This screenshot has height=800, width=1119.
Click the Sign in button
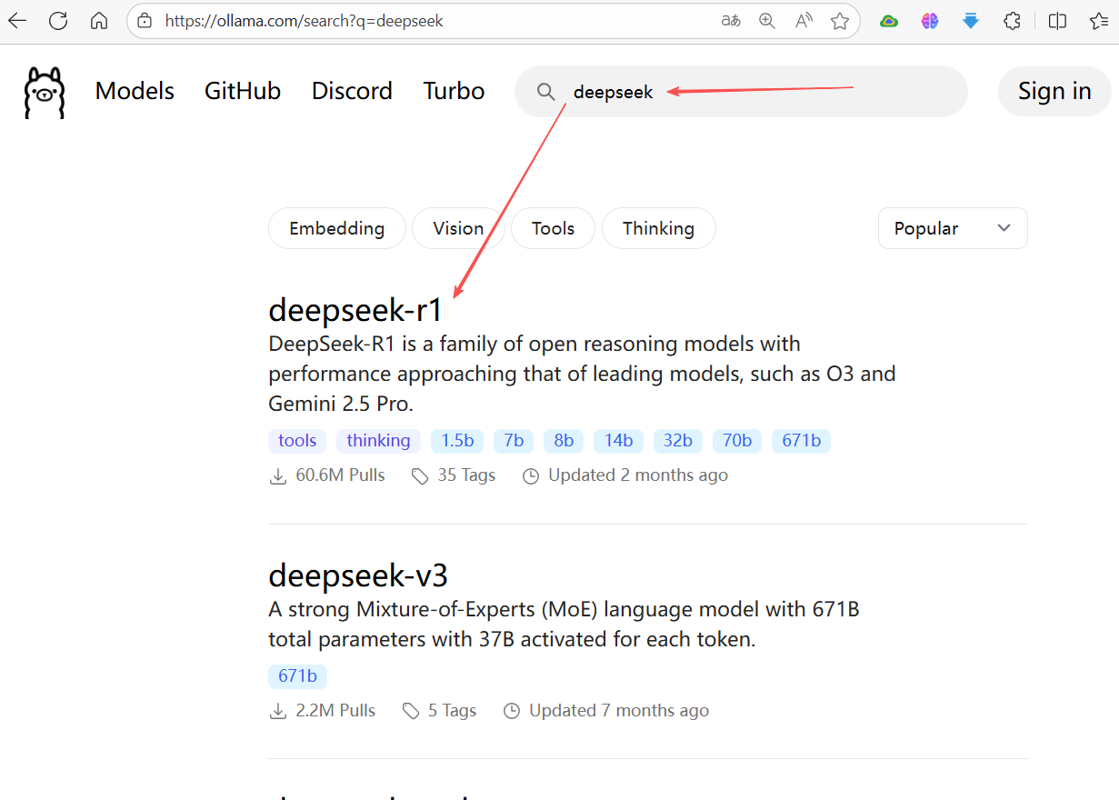pos(1054,91)
